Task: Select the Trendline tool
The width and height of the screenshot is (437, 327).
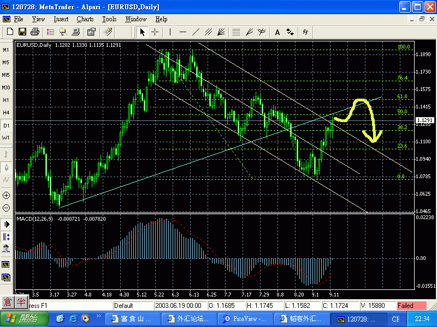Action: tap(196, 32)
